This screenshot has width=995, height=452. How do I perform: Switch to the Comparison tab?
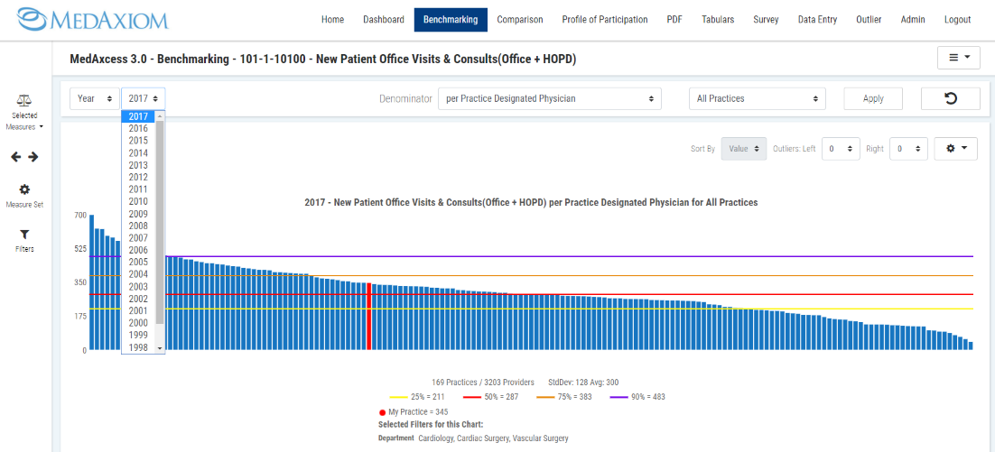point(519,20)
